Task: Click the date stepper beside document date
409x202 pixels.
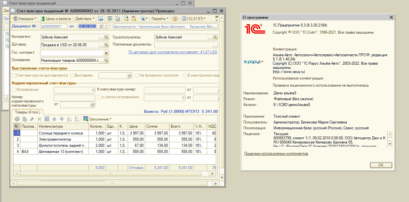Action: 106,27
